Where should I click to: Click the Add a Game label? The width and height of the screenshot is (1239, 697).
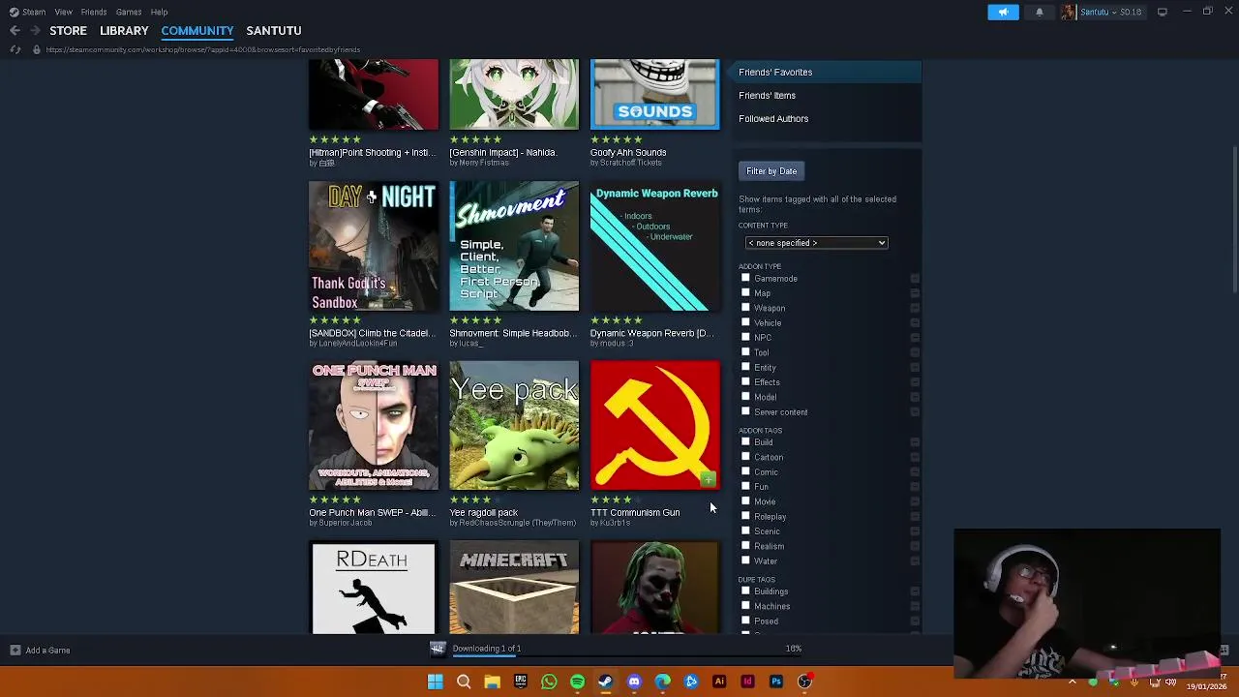(47, 651)
